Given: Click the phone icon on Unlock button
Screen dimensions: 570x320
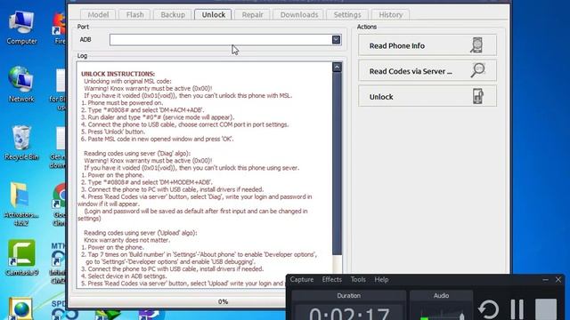Looking at the screenshot, I should [x=477, y=97].
